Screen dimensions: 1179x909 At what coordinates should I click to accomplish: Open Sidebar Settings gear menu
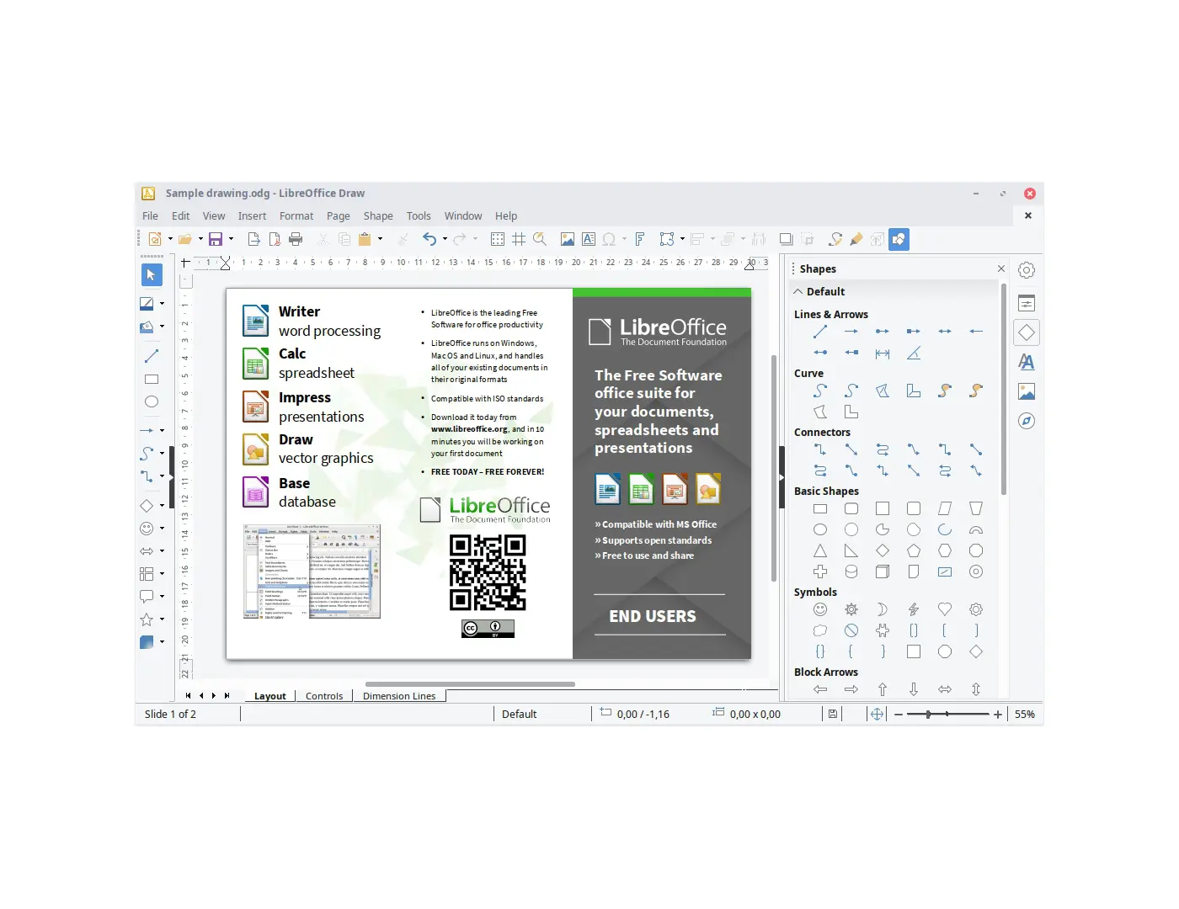tap(1027, 270)
